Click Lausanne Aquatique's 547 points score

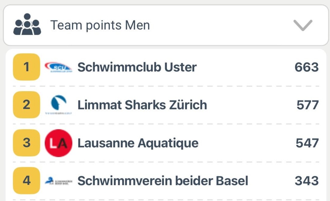click(307, 143)
